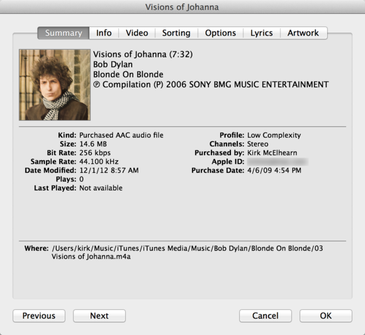Image resolution: width=365 pixels, height=335 pixels.
Task: Switch to the Artwork tab
Action: [x=303, y=33]
